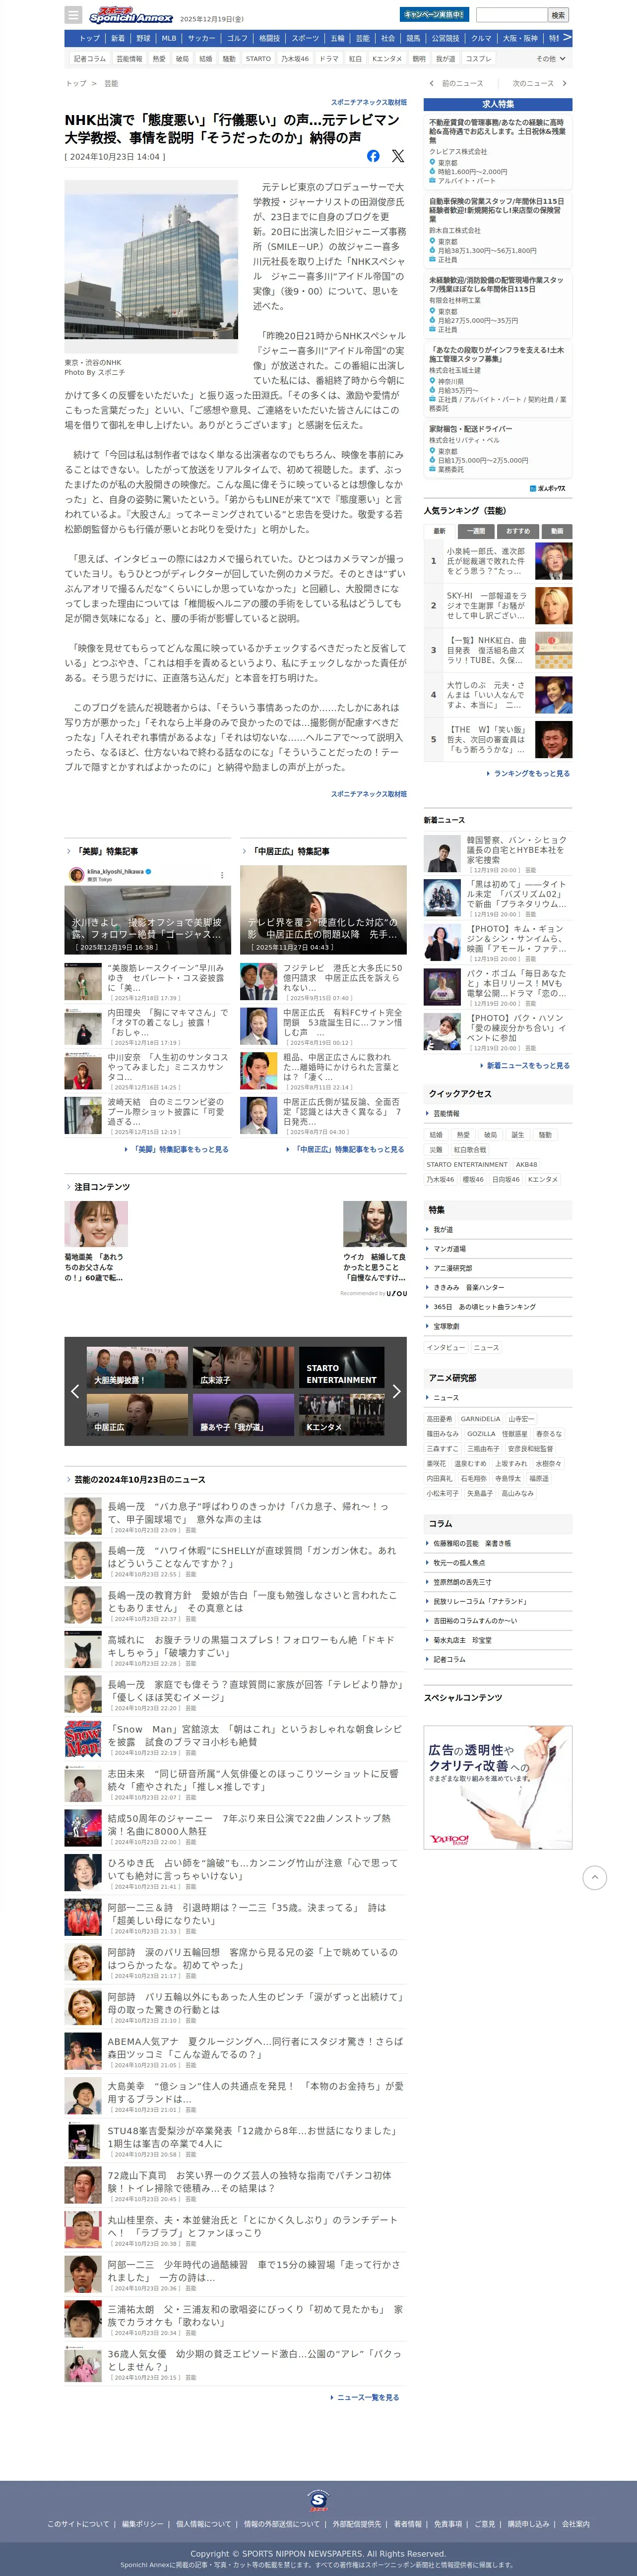Viewport: 637px width, 2576px height.
Task: Open 氷川きよし feature article thumbnail
Action: click(148, 910)
